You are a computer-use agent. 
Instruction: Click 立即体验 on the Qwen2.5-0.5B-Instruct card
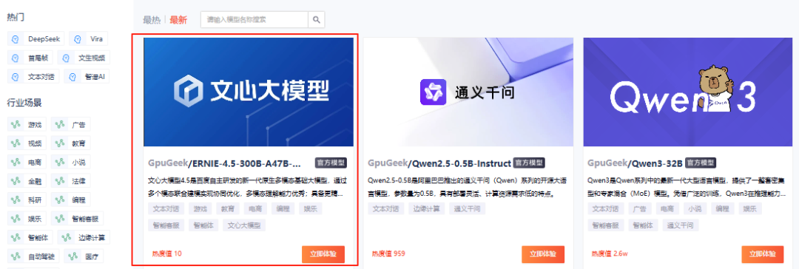coord(543,254)
